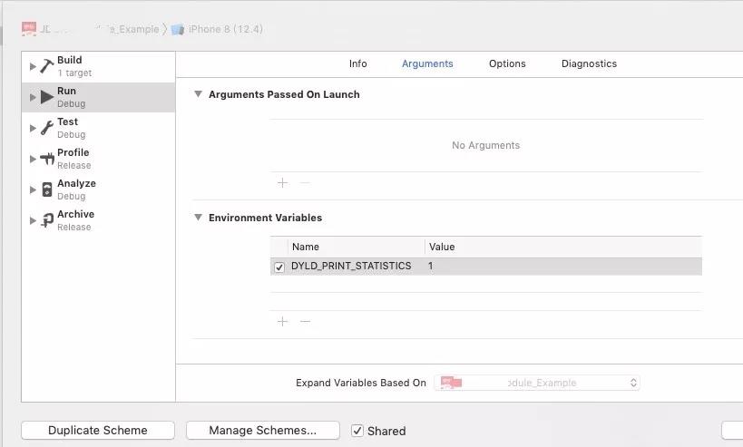
Task: Click the Duplicate Scheme button
Action: 98,431
